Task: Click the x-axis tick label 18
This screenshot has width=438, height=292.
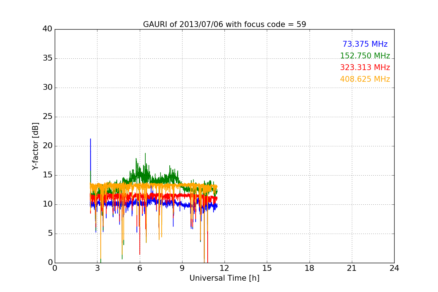Action: (x=310, y=268)
